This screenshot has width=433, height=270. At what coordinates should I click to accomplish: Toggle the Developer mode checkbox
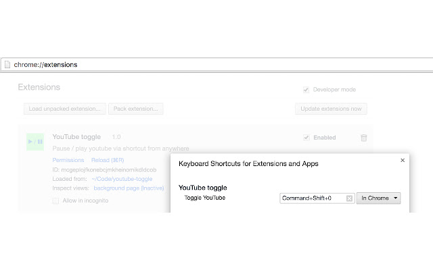[x=306, y=90]
